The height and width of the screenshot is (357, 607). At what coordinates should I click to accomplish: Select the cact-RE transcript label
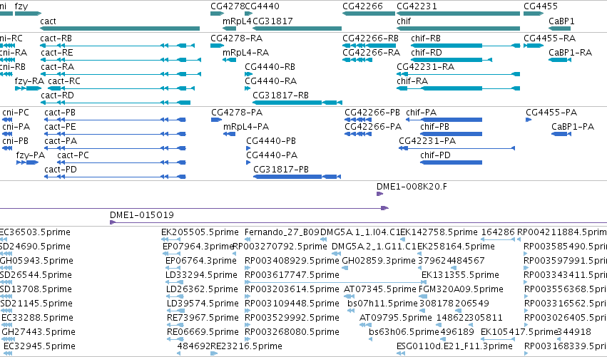(x=56, y=53)
